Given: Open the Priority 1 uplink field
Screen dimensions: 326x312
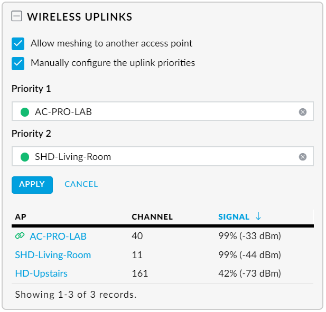Looking at the screenshot, I should 159,112.
